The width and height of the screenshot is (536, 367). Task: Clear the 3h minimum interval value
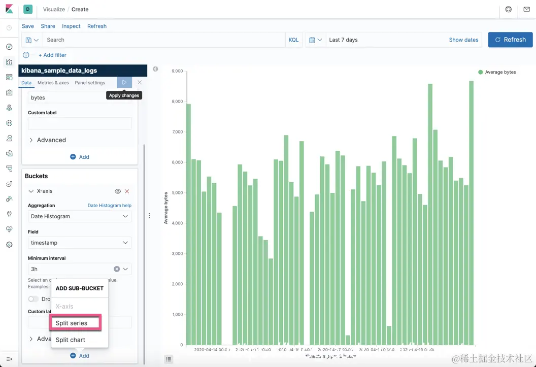click(x=117, y=269)
